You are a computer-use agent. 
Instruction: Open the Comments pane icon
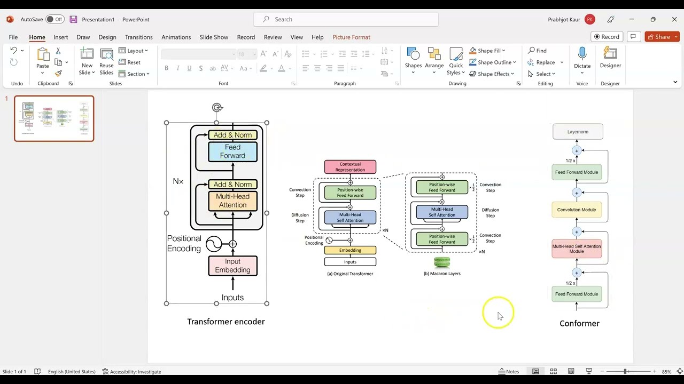[x=633, y=37]
